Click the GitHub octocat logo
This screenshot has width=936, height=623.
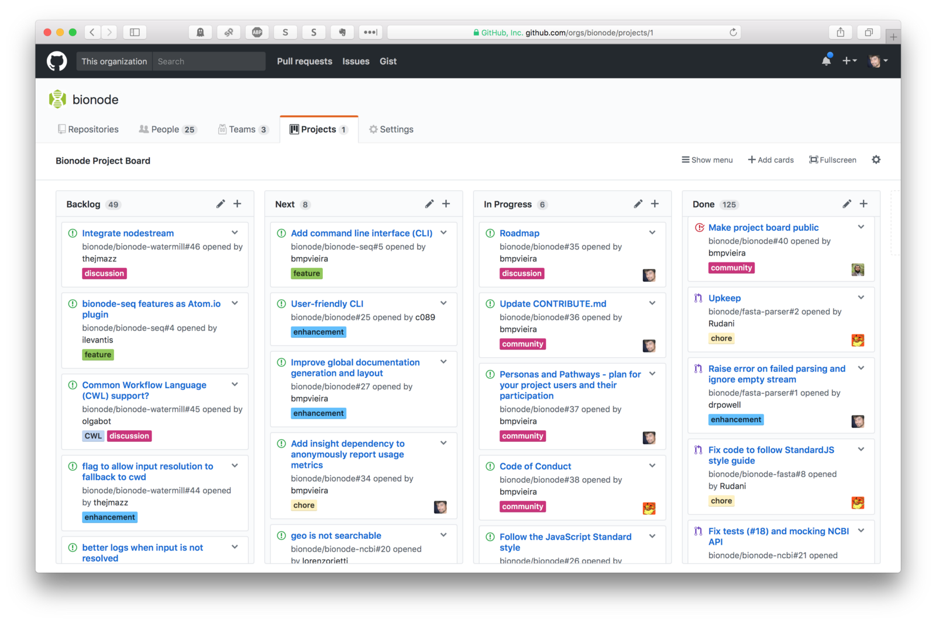tap(56, 61)
